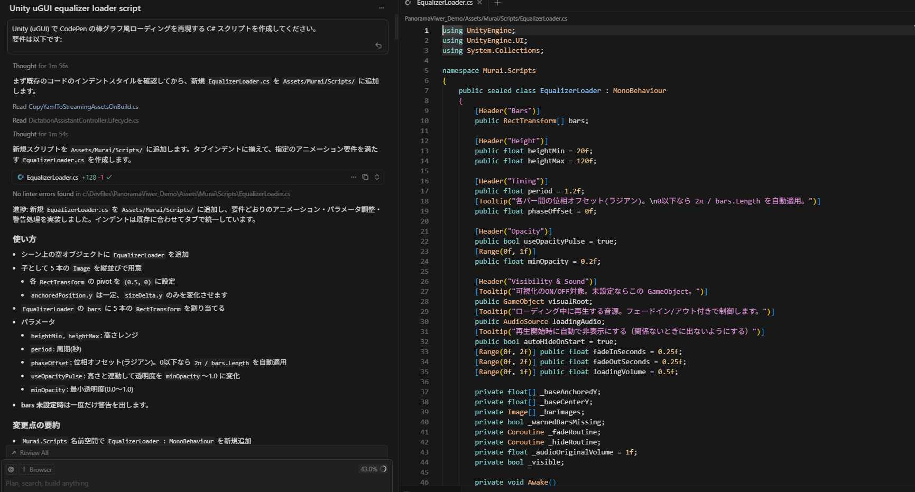Close the EqualizerLoader.cs tab
Screen dimensions: 915x492
click(x=479, y=3)
